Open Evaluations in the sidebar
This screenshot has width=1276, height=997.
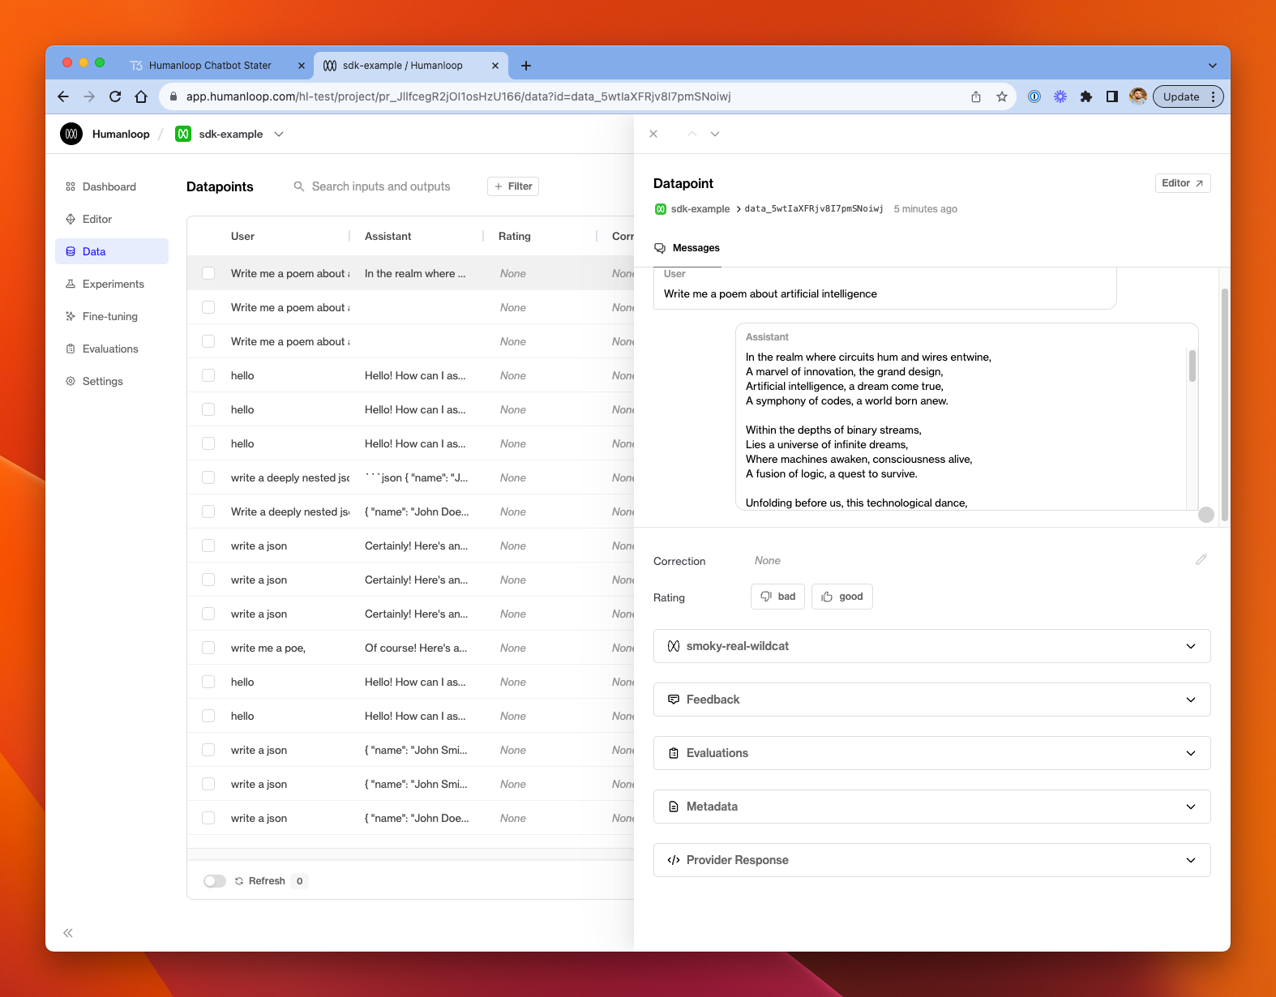tap(112, 349)
